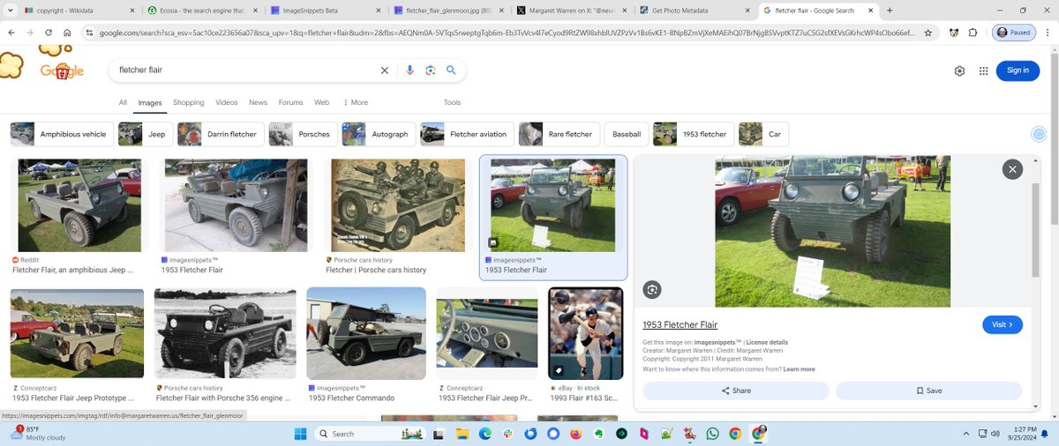This screenshot has height=446, width=1059.
Task: Filter by the Rare fletcher chip
Action: click(x=559, y=134)
